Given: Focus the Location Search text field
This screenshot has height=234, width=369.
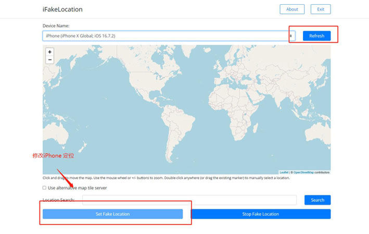Looking at the screenshot, I should point(189,200).
